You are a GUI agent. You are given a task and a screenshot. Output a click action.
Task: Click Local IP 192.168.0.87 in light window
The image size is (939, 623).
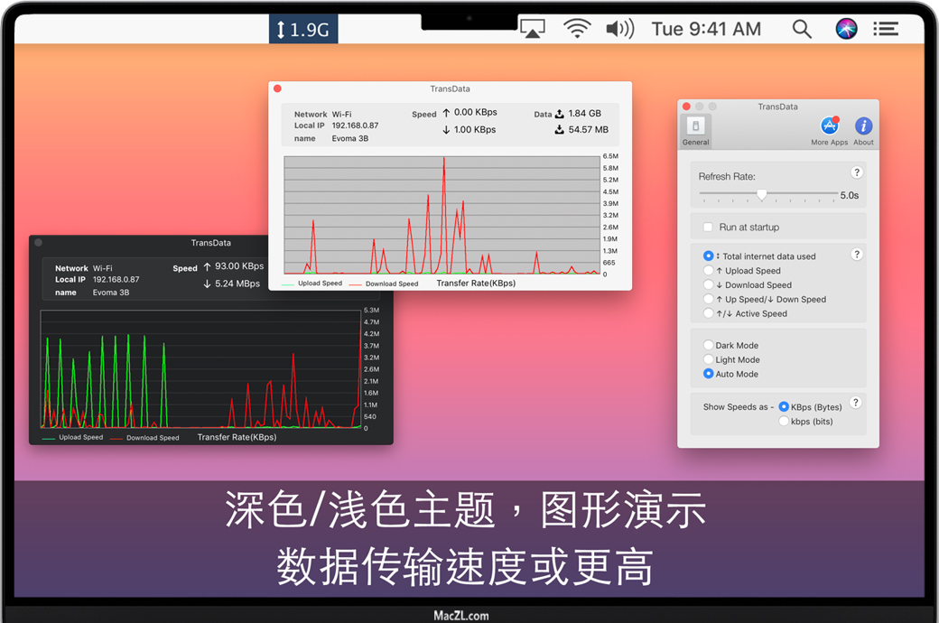click(x=355, y=126)
